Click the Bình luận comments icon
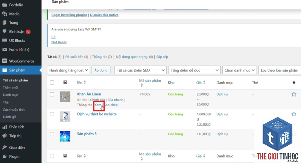The image size is (301, 163). [5, 32]
